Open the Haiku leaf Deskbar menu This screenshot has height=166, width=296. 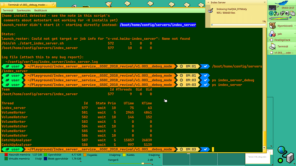[x=281, y=3]
